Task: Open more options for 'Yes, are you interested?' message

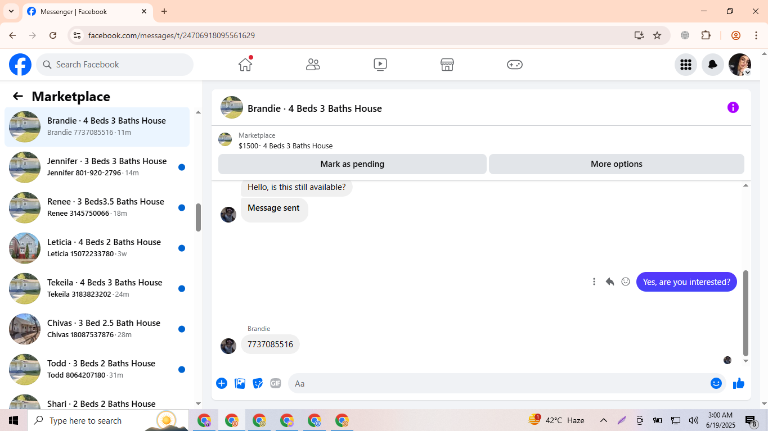Action: [x=594, y=282]
